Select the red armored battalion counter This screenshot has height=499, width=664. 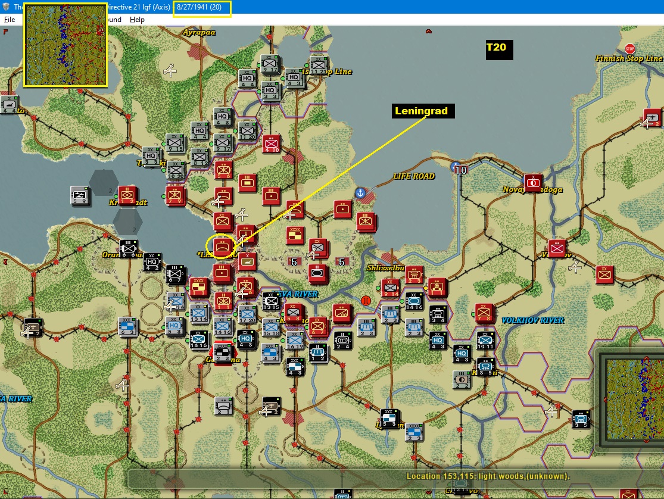pyautogui.click(x=317, y=273)
